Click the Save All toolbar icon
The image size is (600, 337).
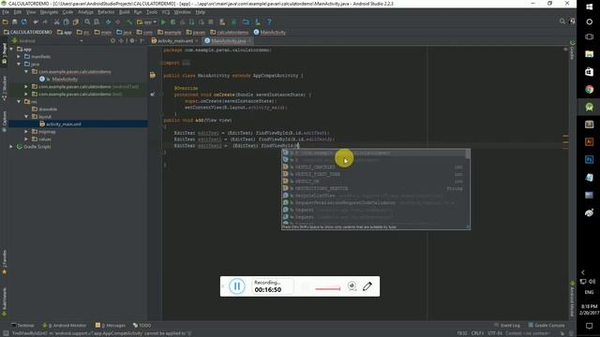(15, 22)
